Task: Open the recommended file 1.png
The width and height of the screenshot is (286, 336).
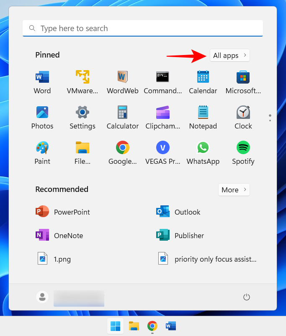Action: pyautogui.click(x=54, y=259)
